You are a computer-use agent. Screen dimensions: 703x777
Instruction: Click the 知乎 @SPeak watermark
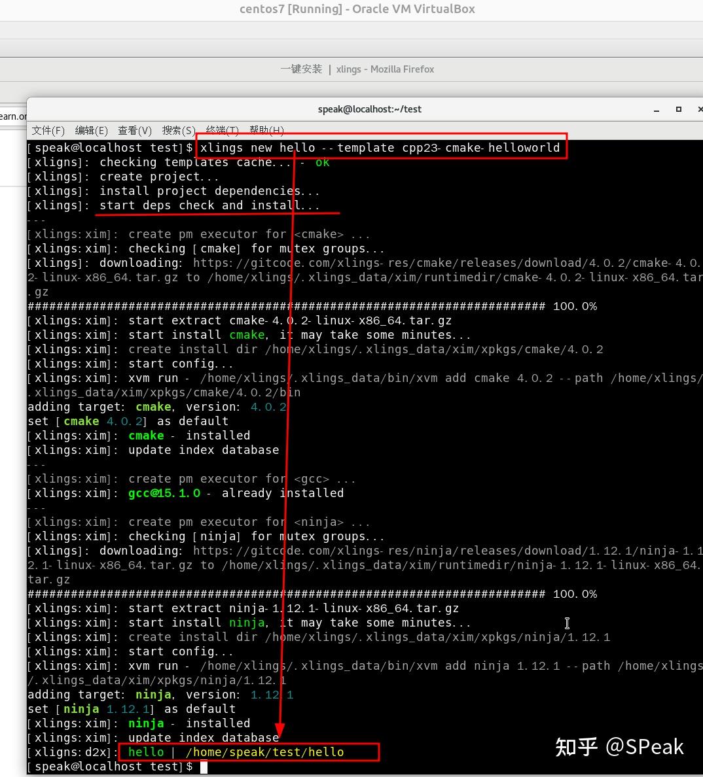coord(618,746)
